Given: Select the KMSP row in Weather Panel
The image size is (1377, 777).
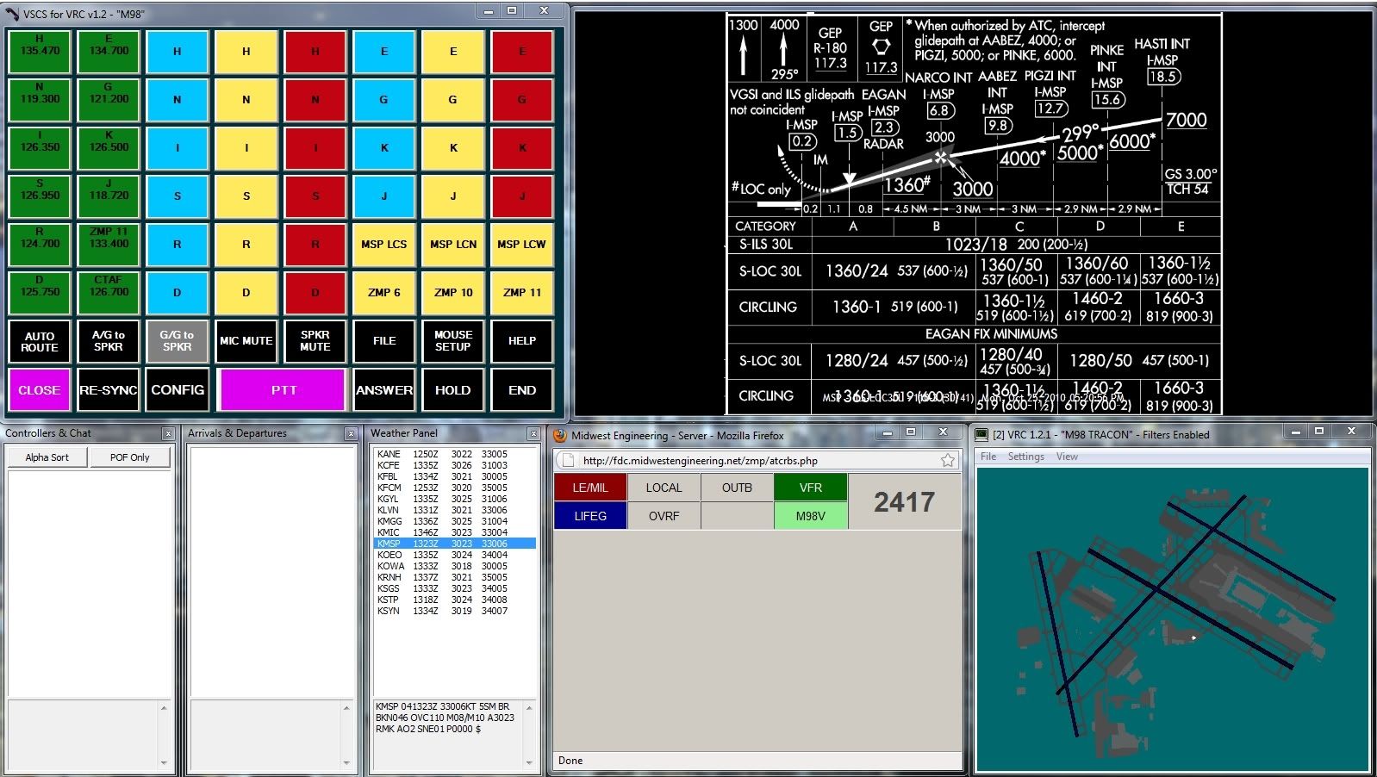Looking at the screenshot, I should pos(455,544).
